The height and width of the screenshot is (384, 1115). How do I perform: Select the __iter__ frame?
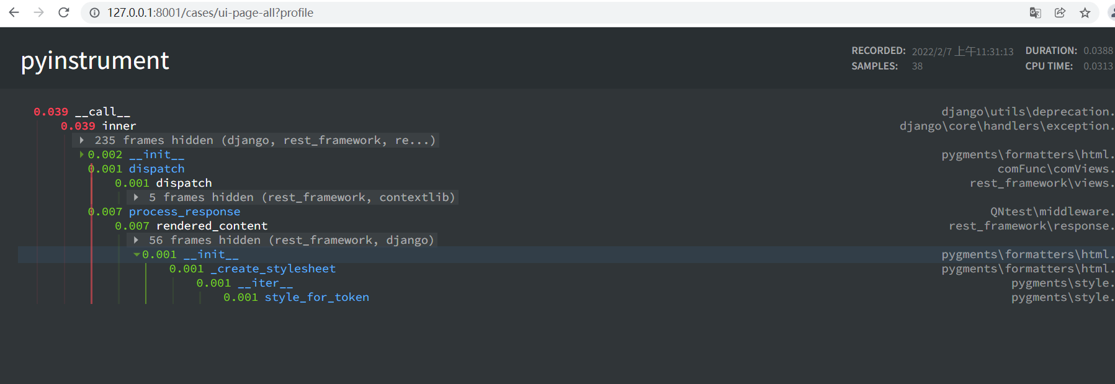tap(244, 283)
